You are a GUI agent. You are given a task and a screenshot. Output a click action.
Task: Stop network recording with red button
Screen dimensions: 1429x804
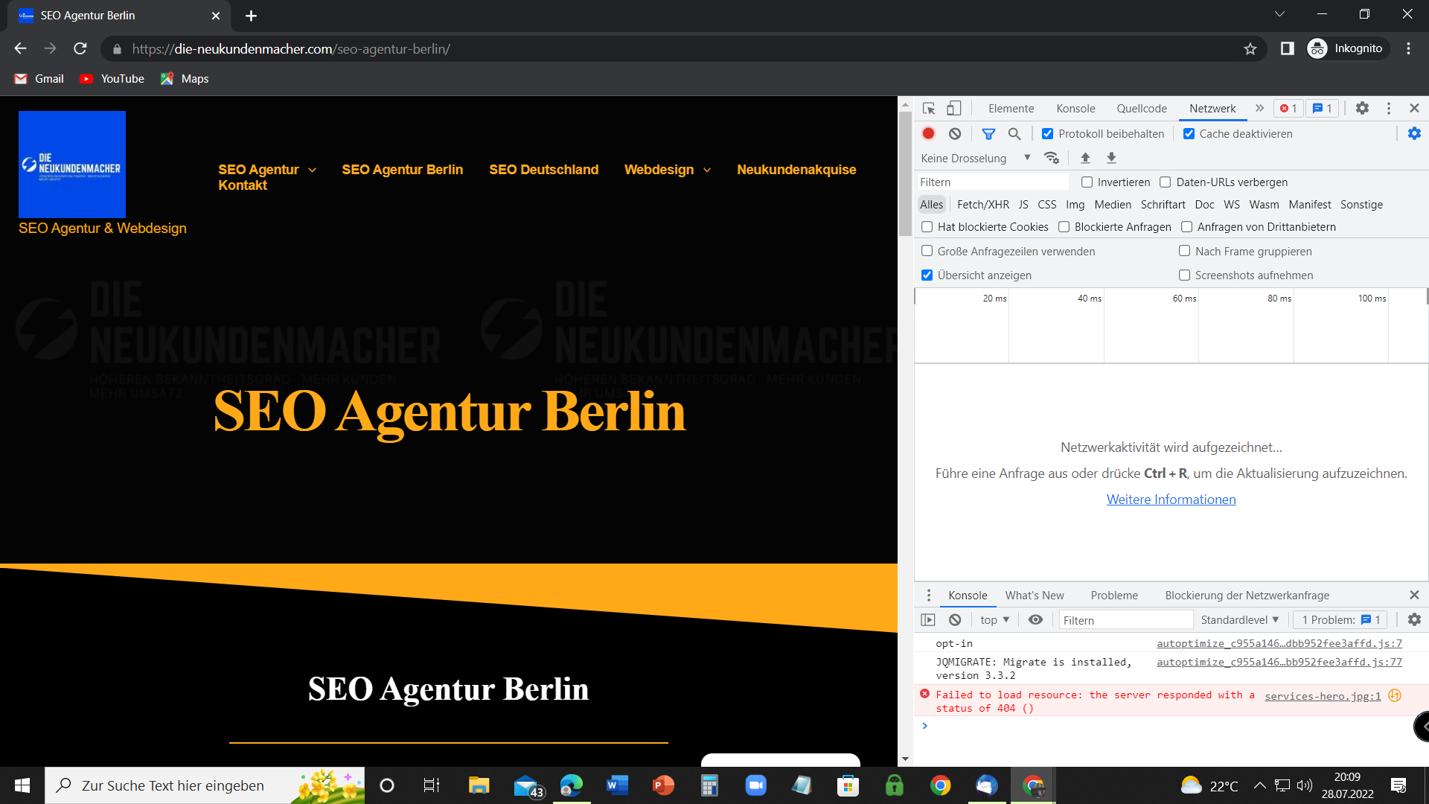(928, 134)
